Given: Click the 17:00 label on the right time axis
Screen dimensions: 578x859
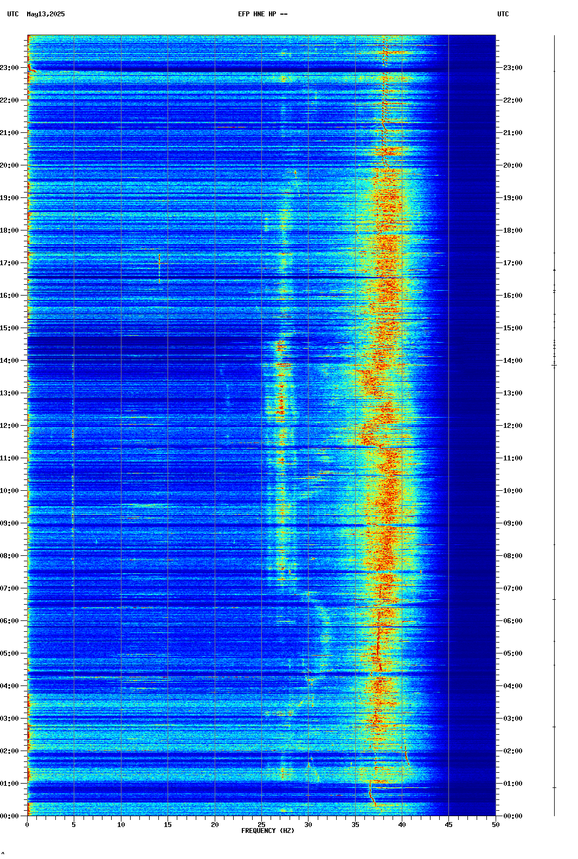Looking at the screenshot, I should [x=513, y=263].
